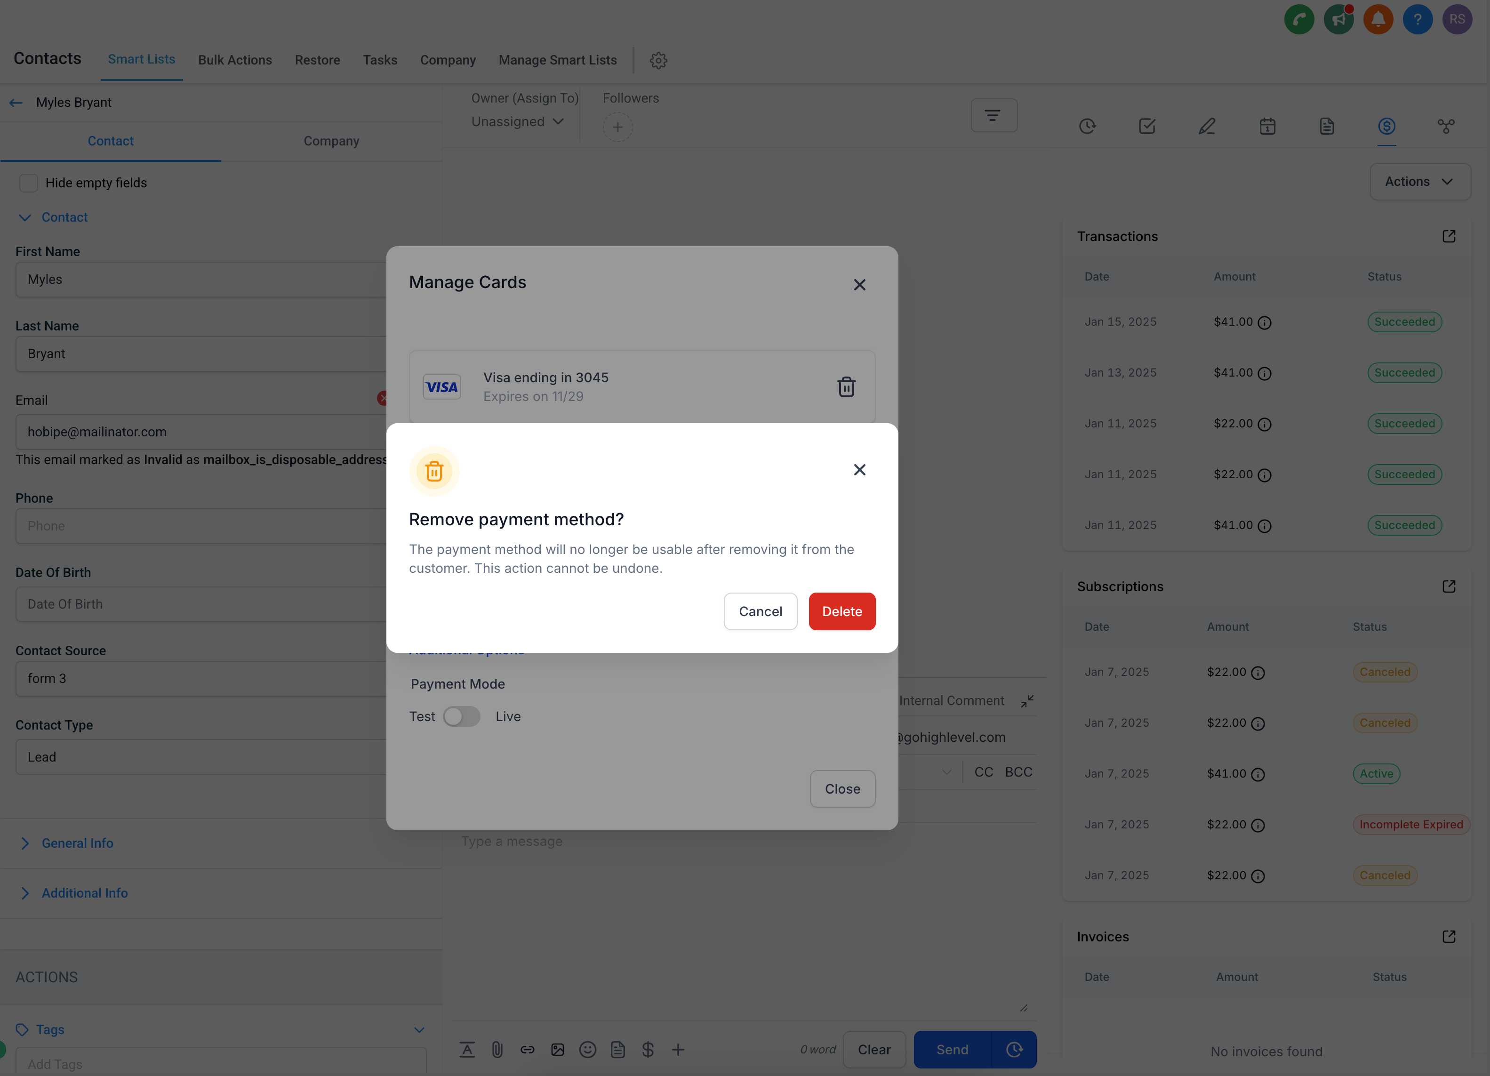Select the Smart Lists tab
The image size is (1490, 1076).
click(141, 59)
